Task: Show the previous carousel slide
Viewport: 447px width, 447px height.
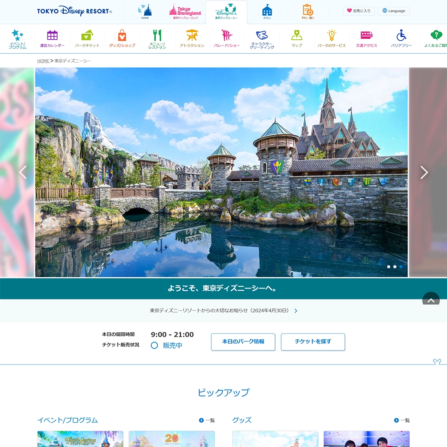Action: (23, 172)
